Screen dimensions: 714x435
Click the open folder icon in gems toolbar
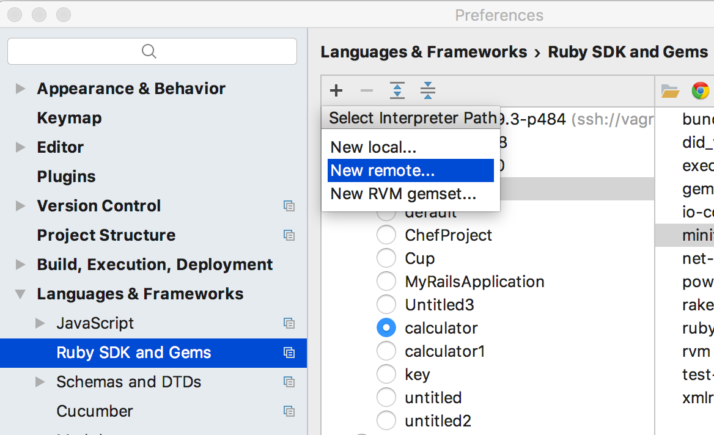(670, 92)
